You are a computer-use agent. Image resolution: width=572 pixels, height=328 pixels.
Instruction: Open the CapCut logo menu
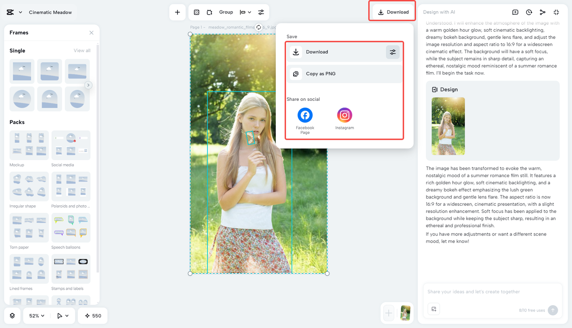pos(10,12)
